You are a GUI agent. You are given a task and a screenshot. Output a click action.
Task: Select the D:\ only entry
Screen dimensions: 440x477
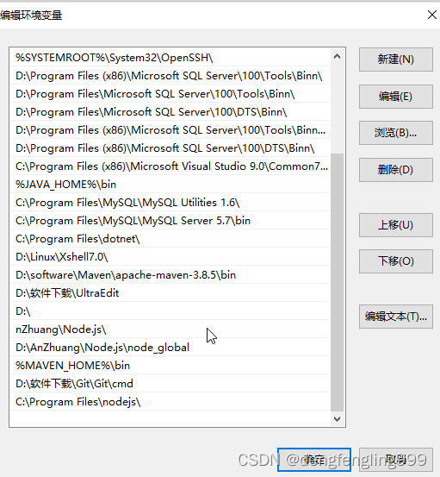pos(170,311)
